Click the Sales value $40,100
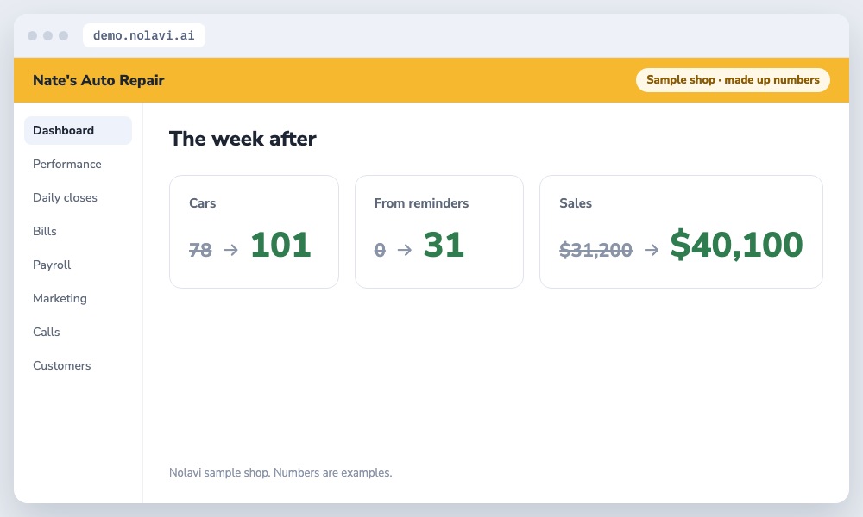This screenshot has height=517, width=863. click(x=736, y=245)
